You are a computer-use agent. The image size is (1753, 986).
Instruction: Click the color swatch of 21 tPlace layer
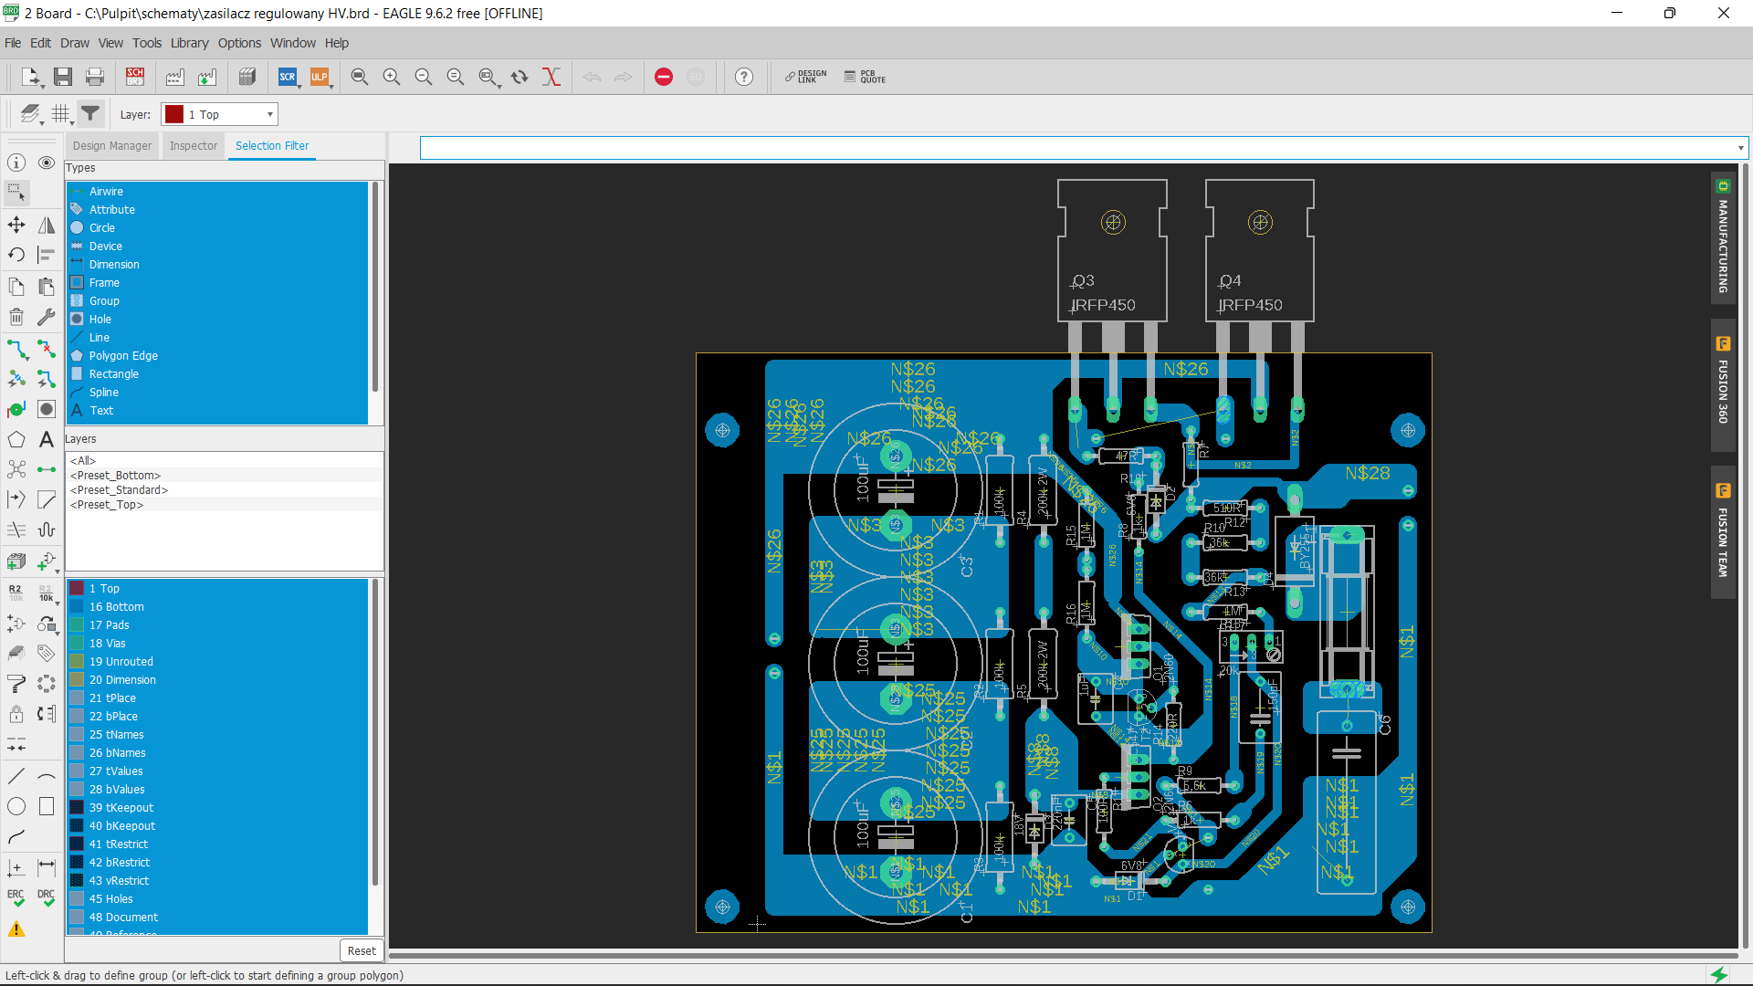77,698
